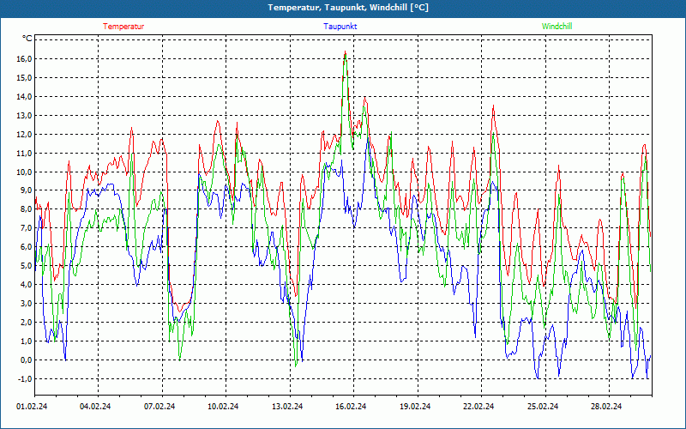The height and width of the screenshot is (429, 686).
Task: Click the 04.02.24 date label
Action: (95, 407)
